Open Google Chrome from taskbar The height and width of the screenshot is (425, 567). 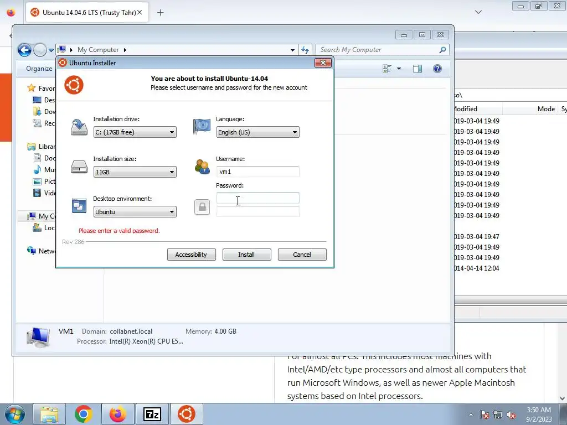pyautogui.click(x=84, y=414)
